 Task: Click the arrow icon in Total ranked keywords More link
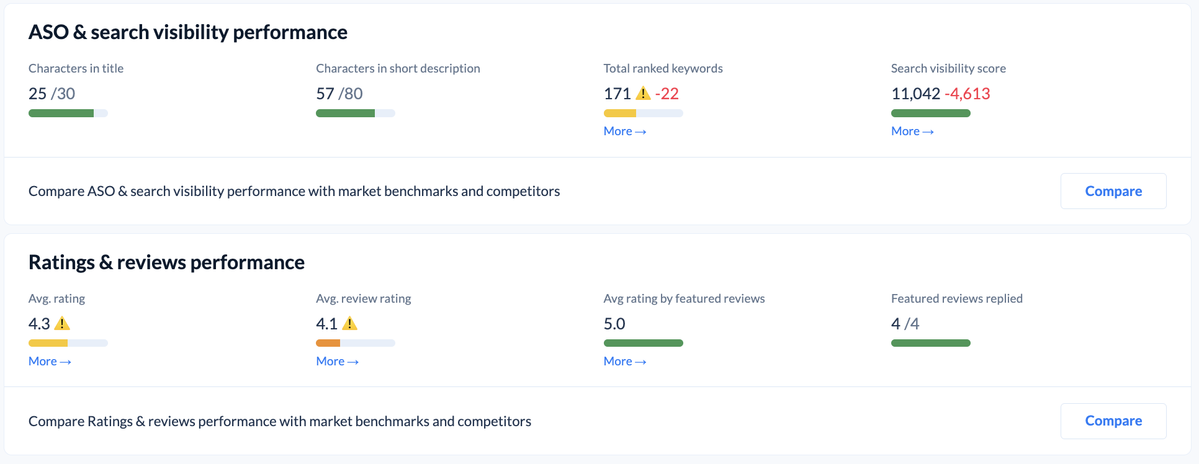(x=640, y=131)
